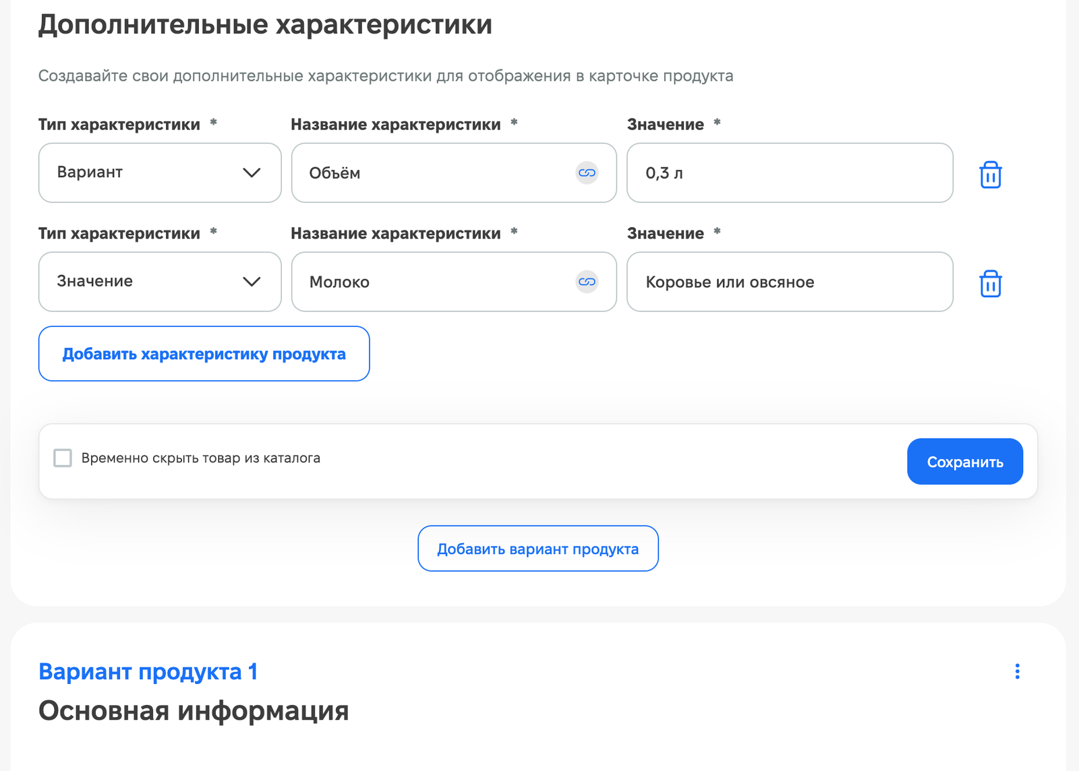Delete the Объём characteristic row
The height and width of the screenshot is (771, 1079).
990,175
